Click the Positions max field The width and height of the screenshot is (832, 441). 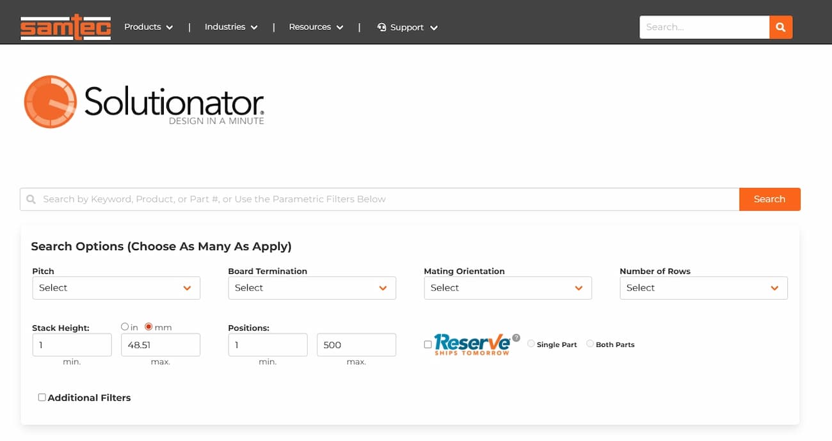tap(356, 345)
